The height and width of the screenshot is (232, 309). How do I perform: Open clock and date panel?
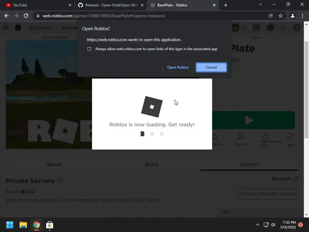point(288,225)
